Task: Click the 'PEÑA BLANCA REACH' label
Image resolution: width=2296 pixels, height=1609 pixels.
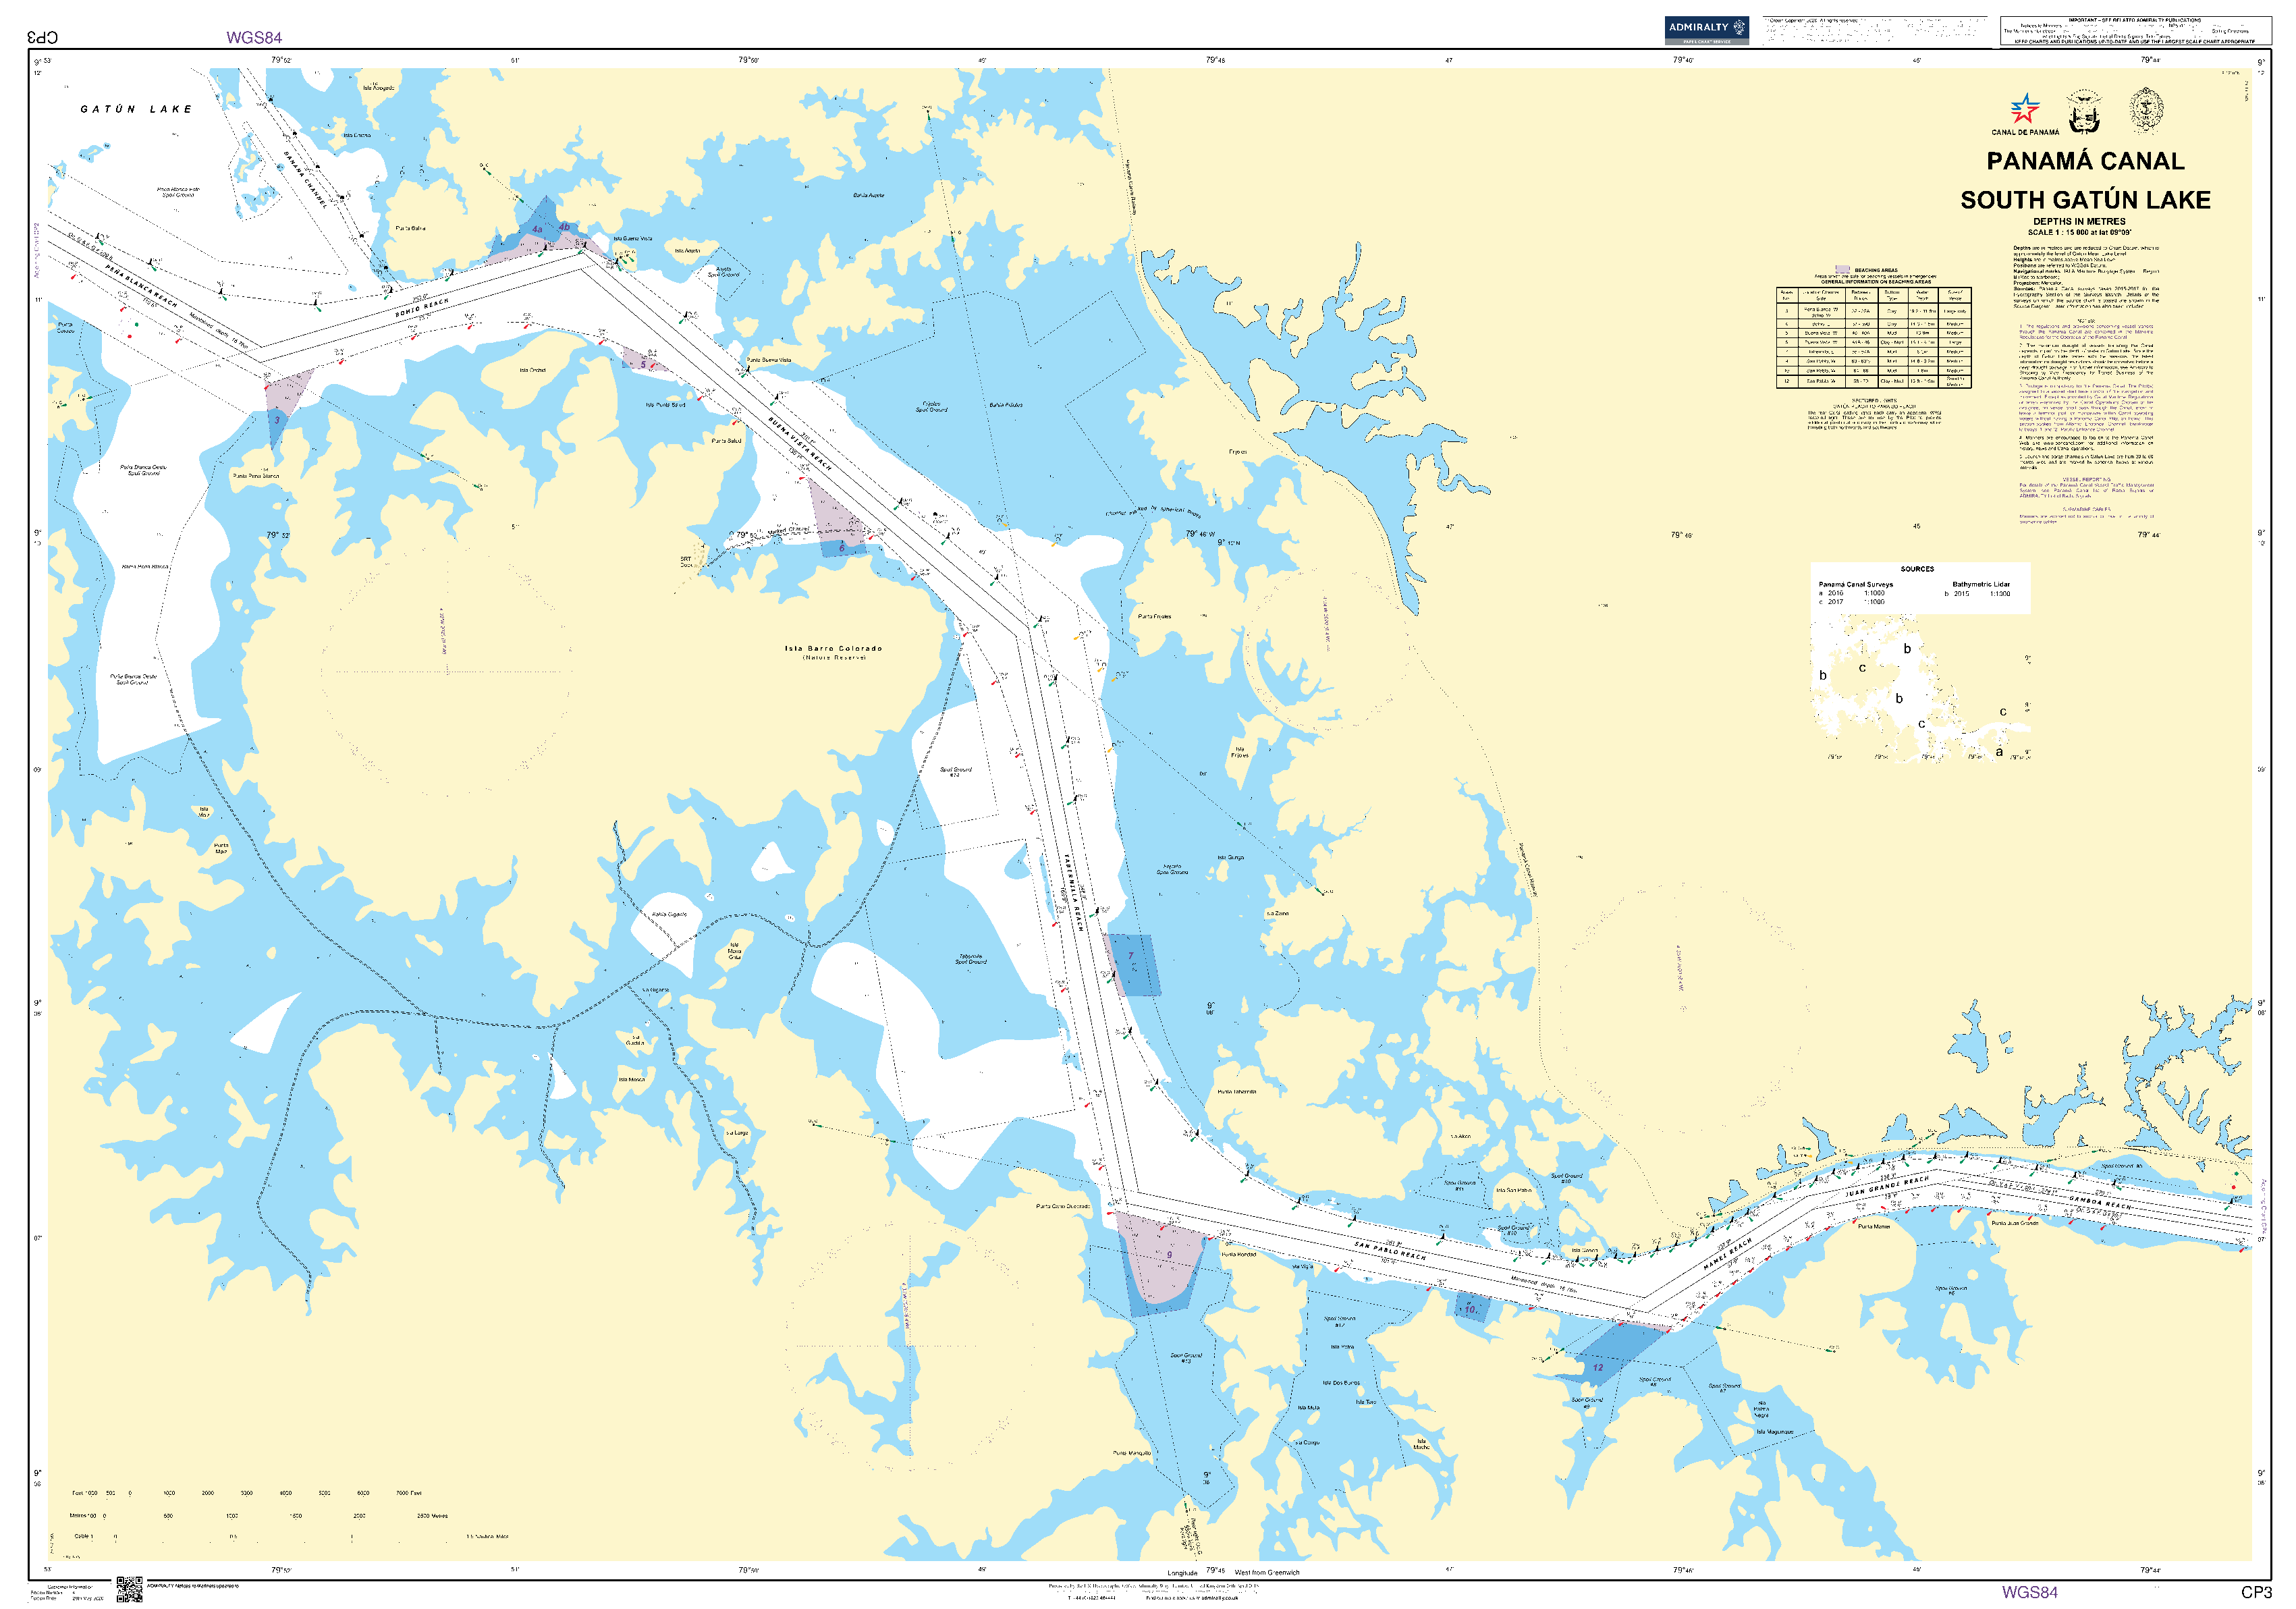Action: click(x=142, y=286)
